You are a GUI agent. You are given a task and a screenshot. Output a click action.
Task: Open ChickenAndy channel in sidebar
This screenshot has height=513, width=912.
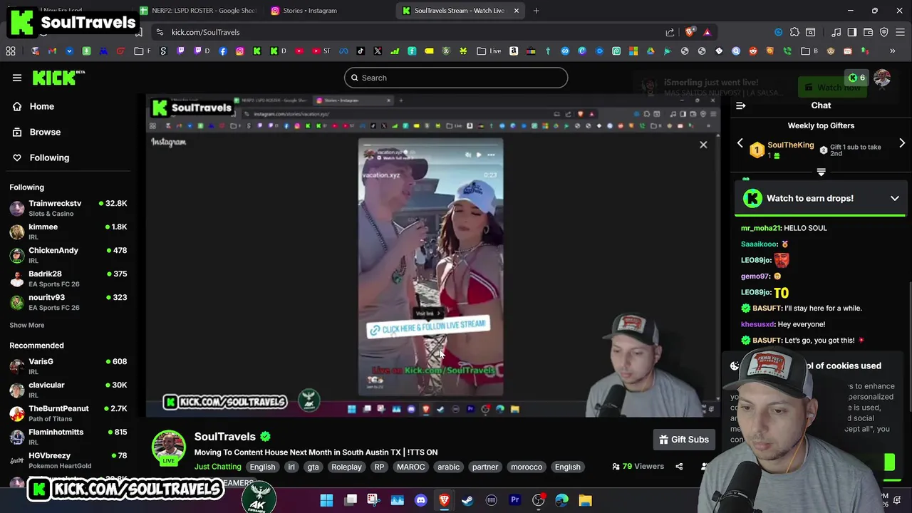[68, 254]
